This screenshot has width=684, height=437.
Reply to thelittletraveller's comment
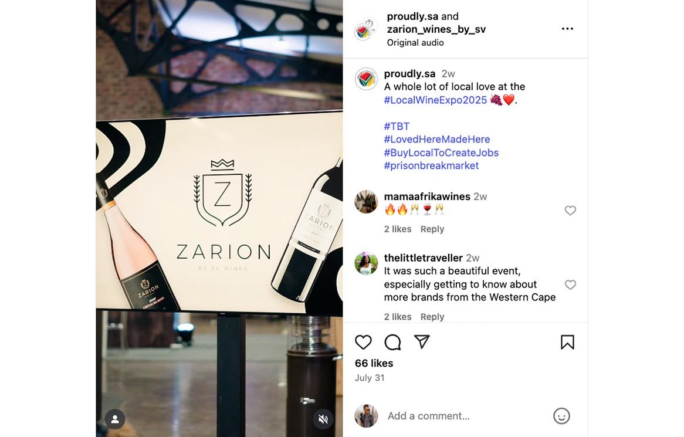[x=432, y=317]
